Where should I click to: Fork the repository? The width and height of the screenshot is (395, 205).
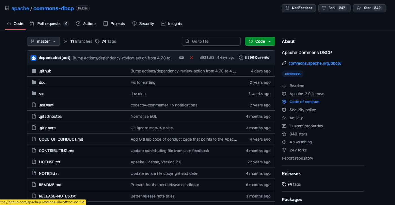coord(332,8)
